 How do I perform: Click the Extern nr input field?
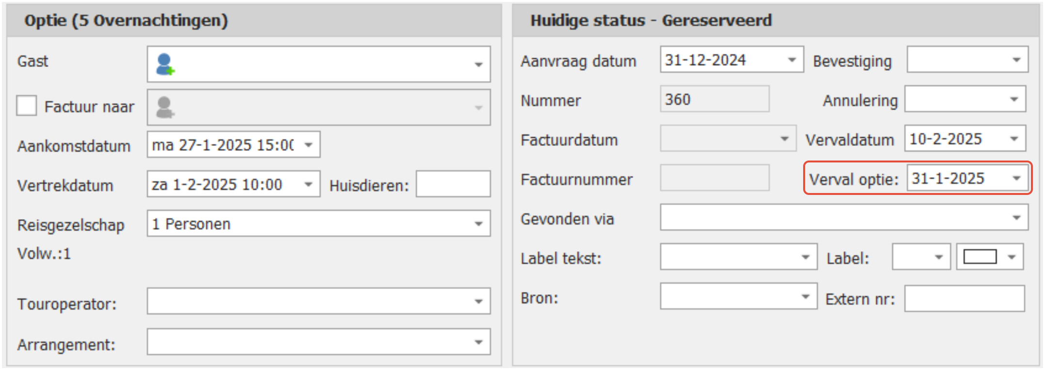pyautogui.click(x=964, y=299)
